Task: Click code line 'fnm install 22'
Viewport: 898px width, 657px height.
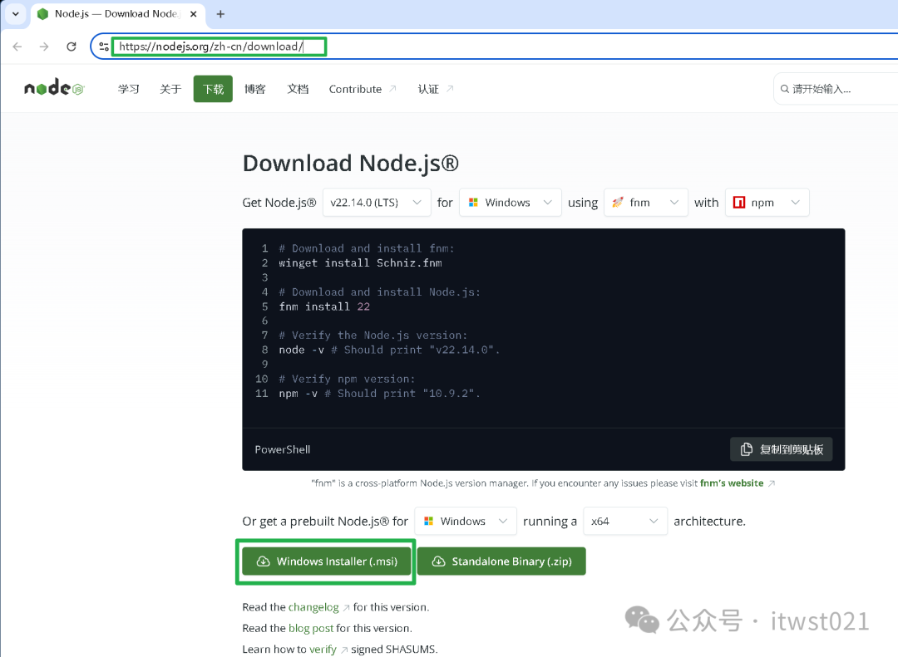Action: point(324,306)
